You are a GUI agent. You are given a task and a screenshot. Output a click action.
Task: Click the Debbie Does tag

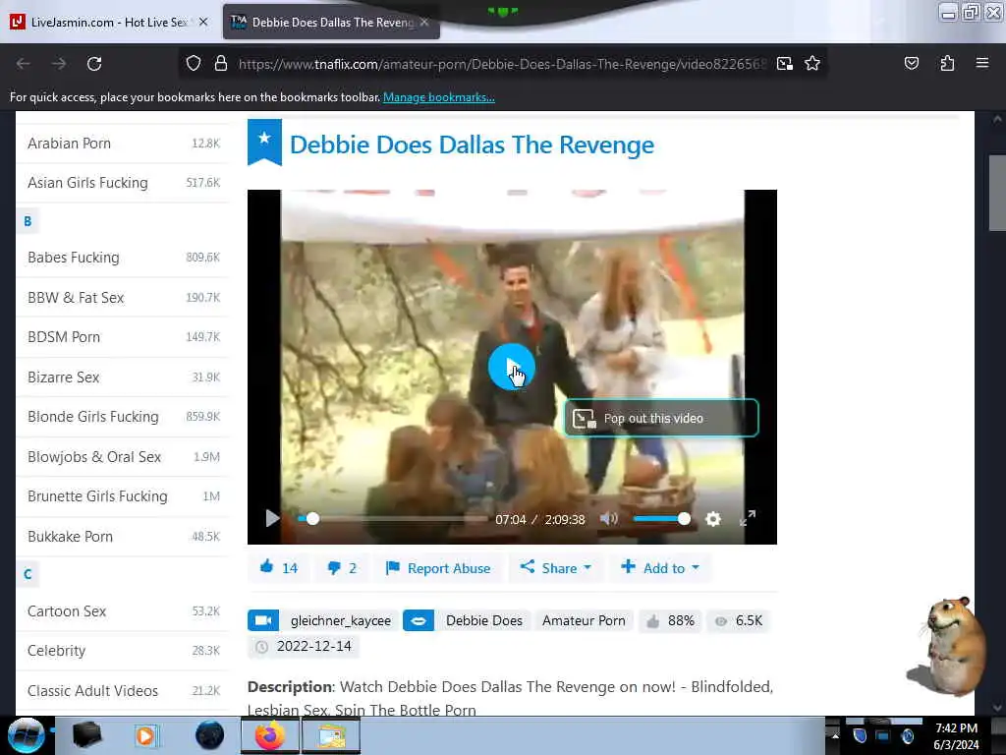coord(483,621)
